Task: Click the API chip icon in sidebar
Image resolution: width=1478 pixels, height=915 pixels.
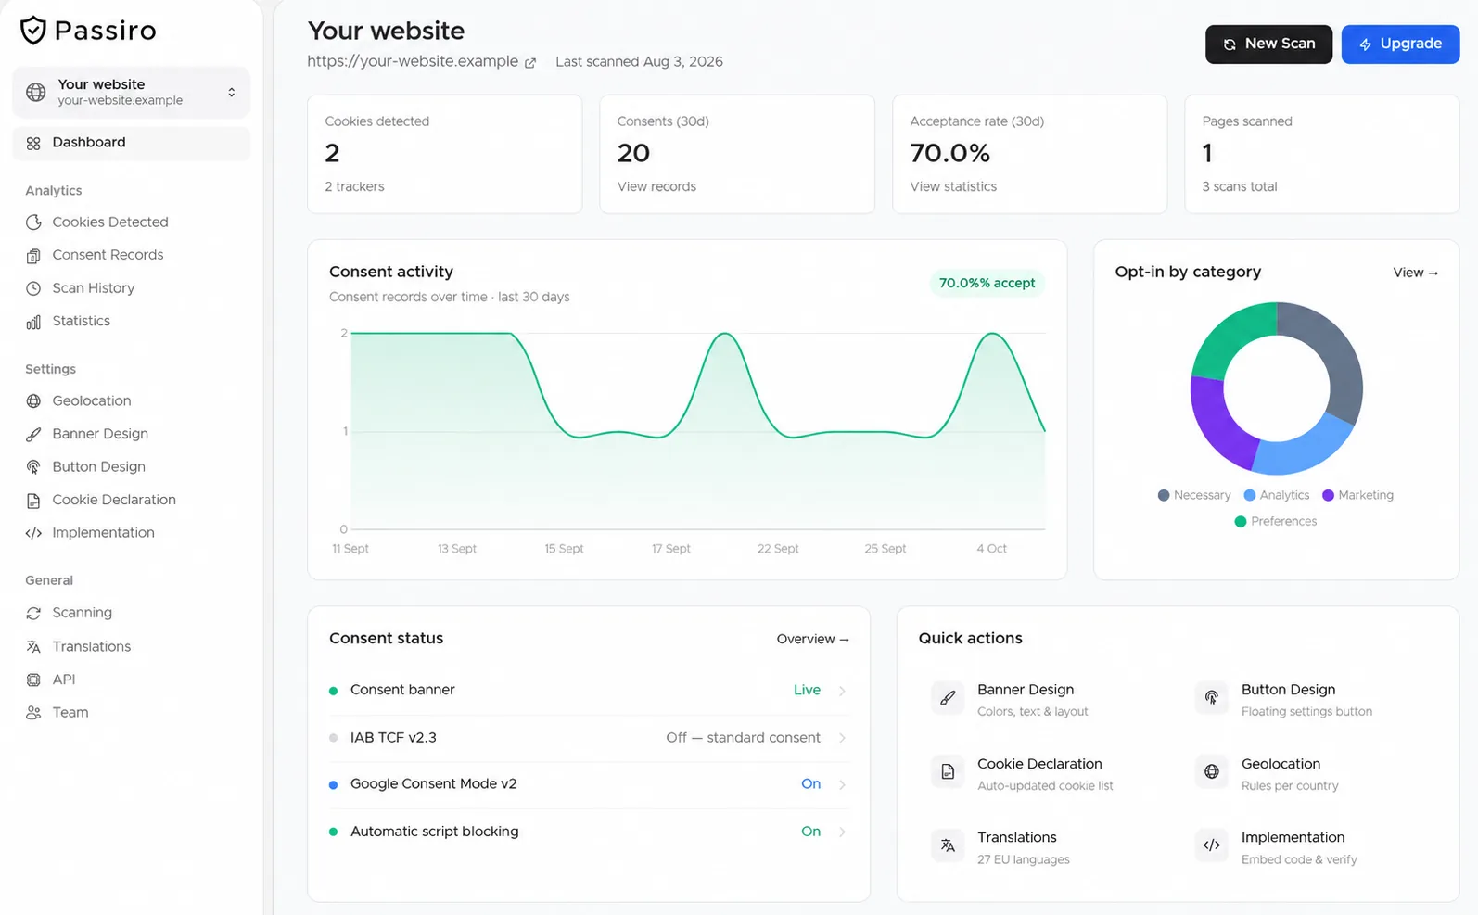Action: click(33, 680)
